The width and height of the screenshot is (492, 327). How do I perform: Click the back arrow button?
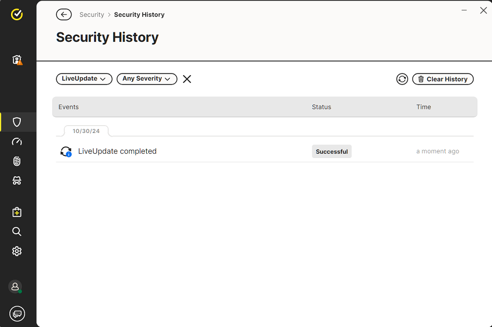pyautogui.click(x=64, y=15)
